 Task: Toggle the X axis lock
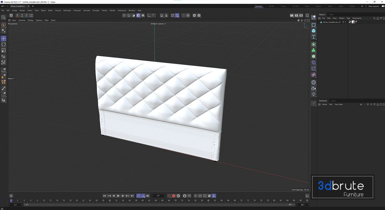17,15
